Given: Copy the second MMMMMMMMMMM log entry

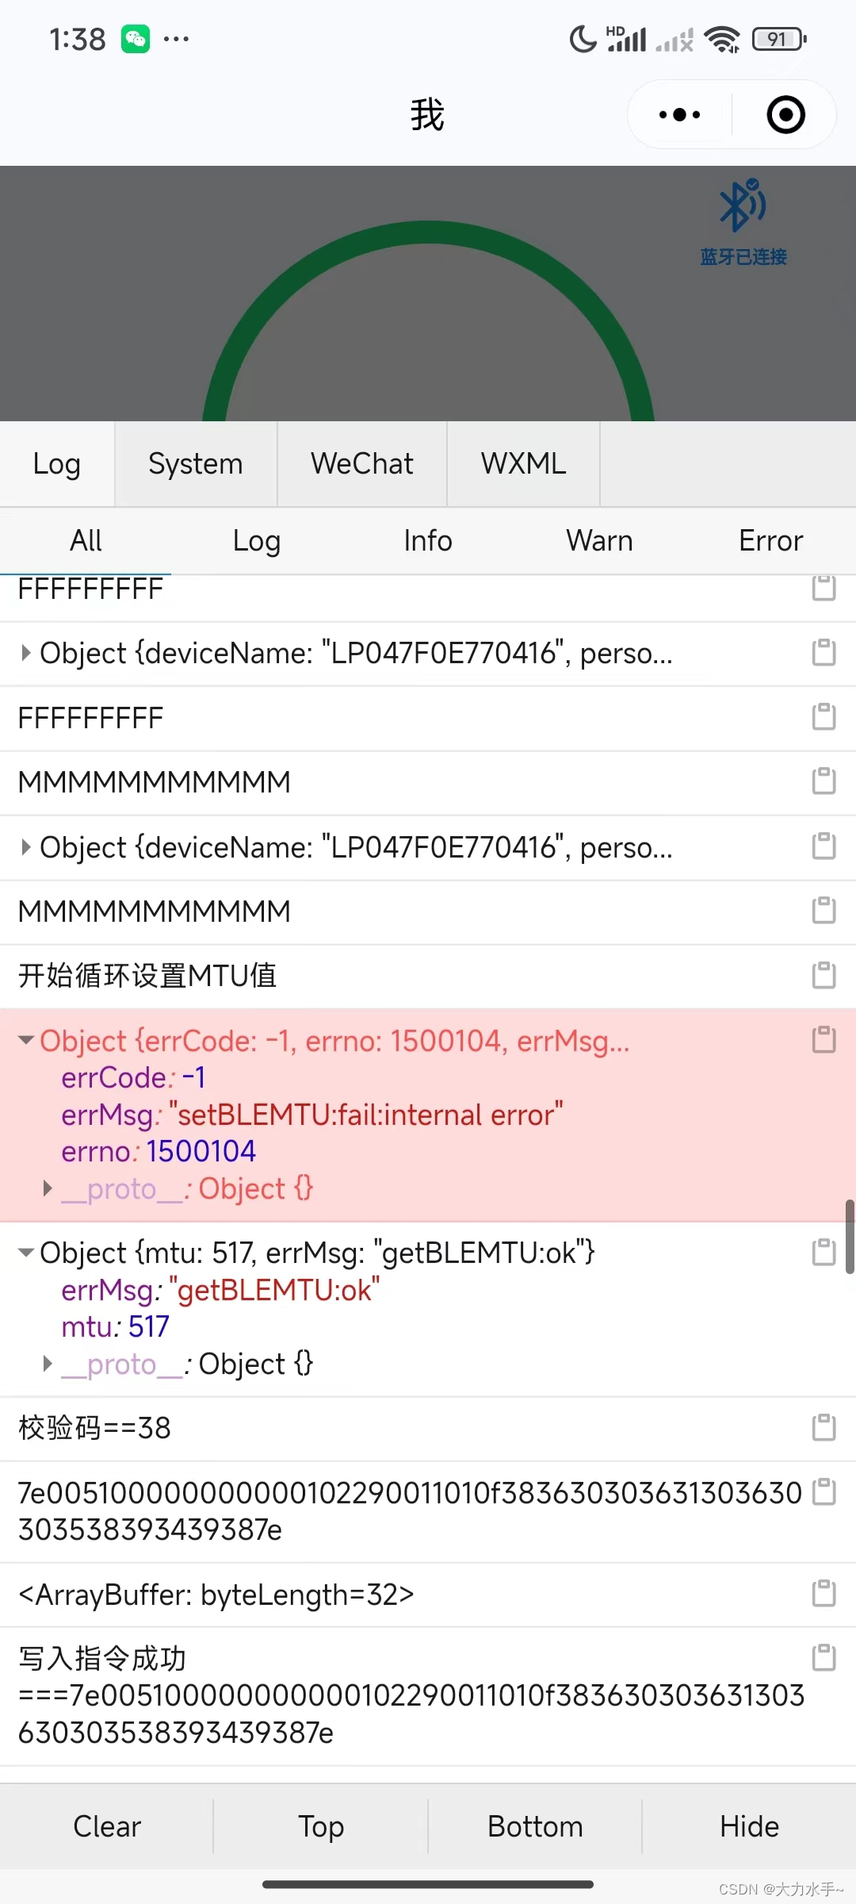Looking at the screenshot, I should [x=824, y=911].
